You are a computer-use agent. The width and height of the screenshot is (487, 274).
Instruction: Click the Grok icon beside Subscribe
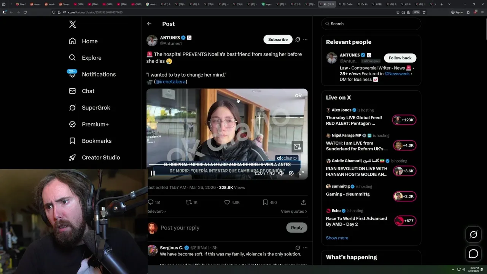point(298,40)
